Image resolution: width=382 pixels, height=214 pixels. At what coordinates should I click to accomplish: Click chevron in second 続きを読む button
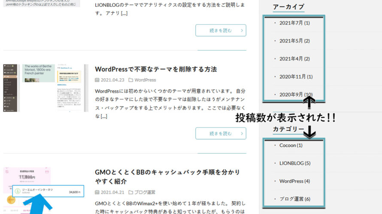[x=242, y=134]
